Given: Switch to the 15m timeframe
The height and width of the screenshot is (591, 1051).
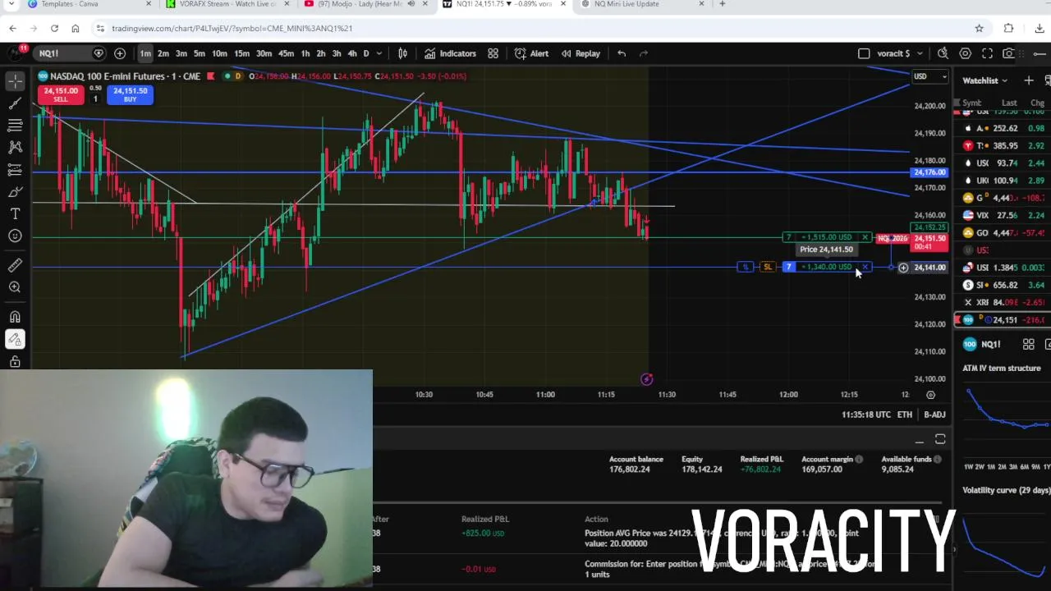Looking at the screenshot, I should pos(241,53).
